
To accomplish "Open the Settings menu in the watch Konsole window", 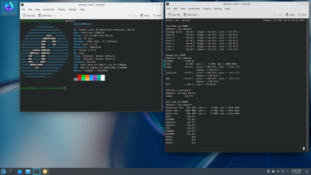I will coord(218,9).
